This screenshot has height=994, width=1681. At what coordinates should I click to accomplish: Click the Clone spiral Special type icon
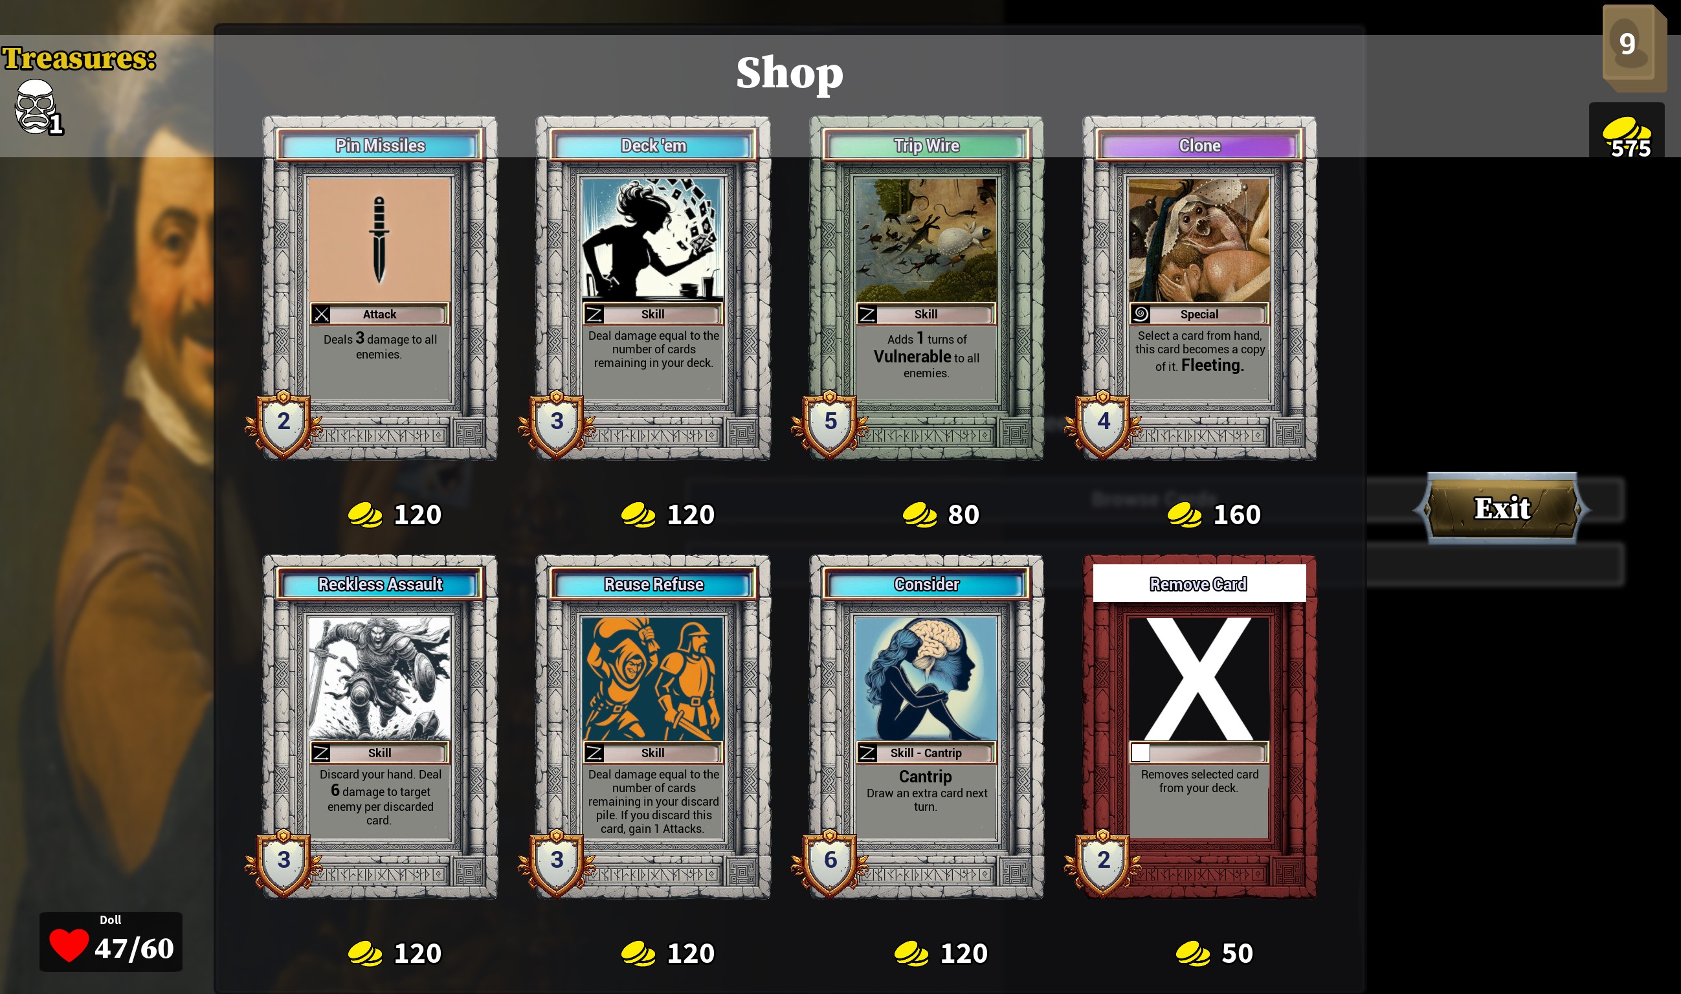1141,313
